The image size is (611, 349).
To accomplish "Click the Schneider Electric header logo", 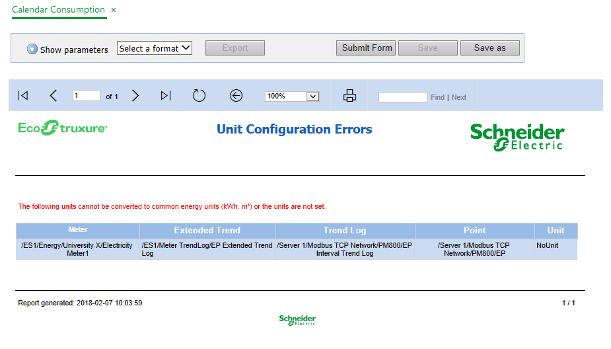I will (517, 137).
